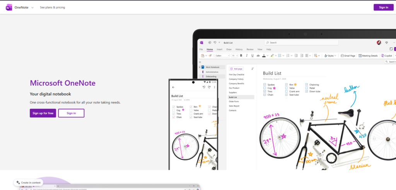Open the Order Form page

pos(234,102)
